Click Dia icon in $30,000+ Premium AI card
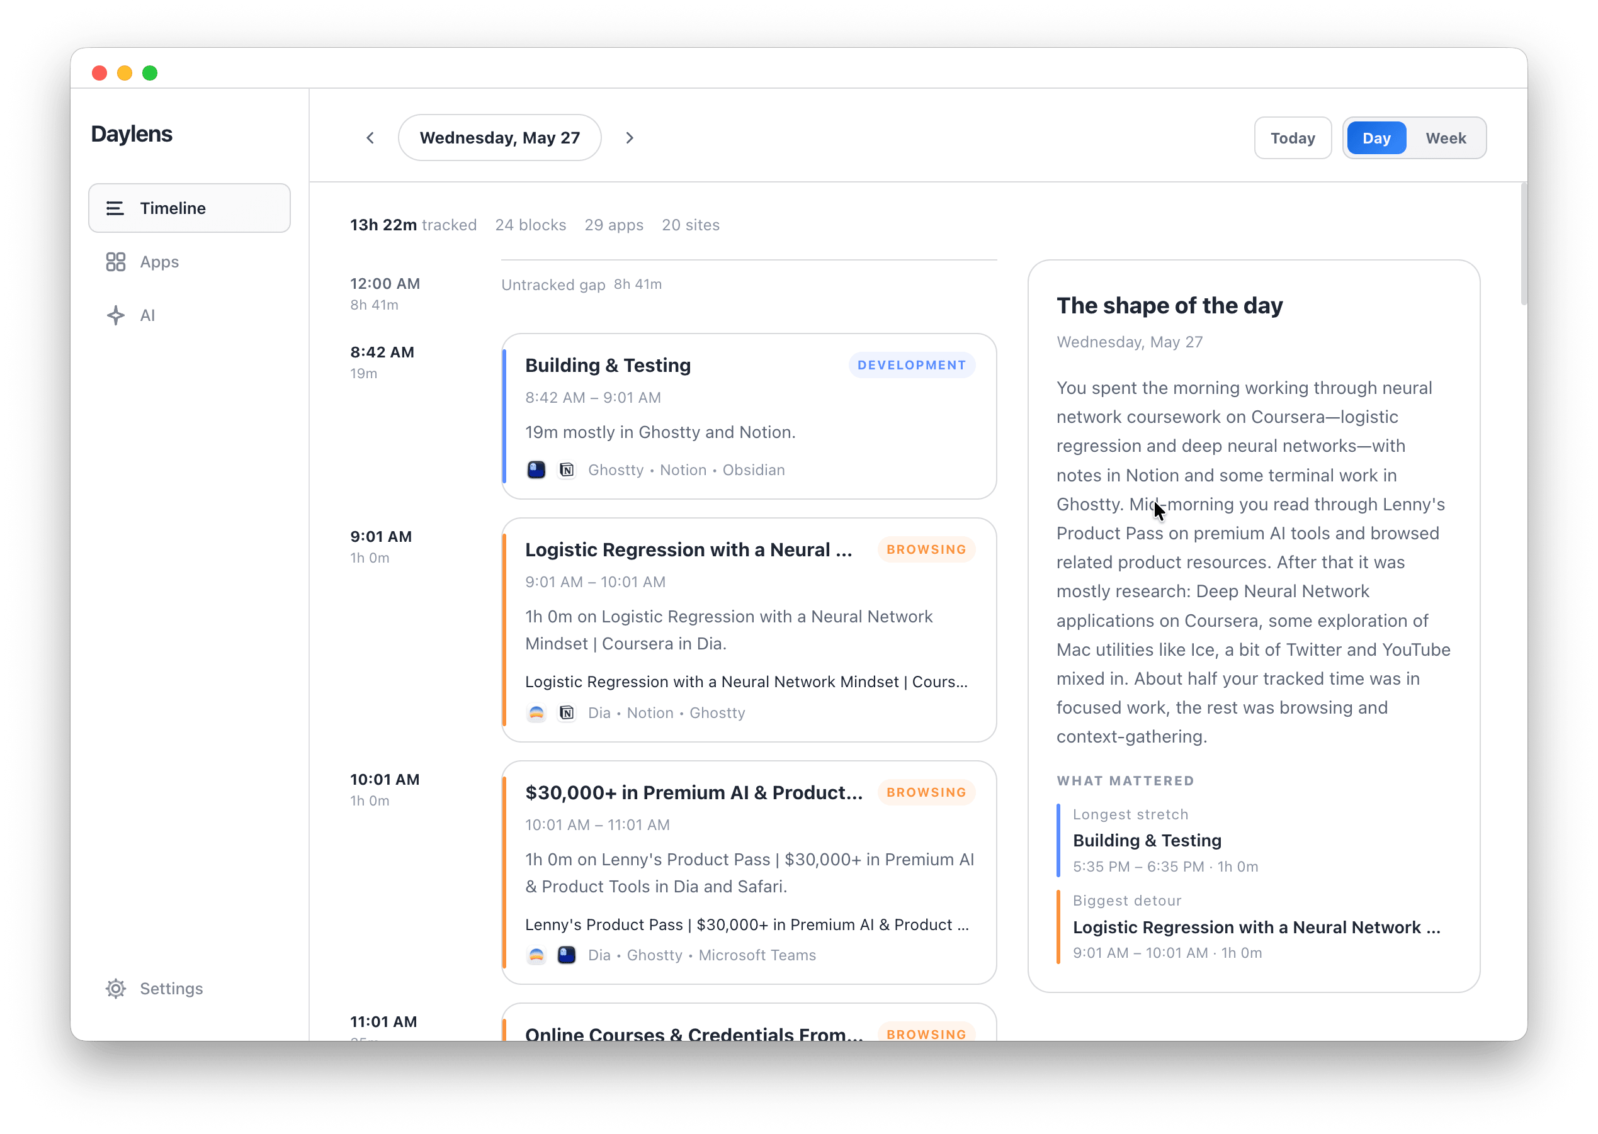Image resolution: width=1598 pixels, height=1134 pixels. [536, 955]
